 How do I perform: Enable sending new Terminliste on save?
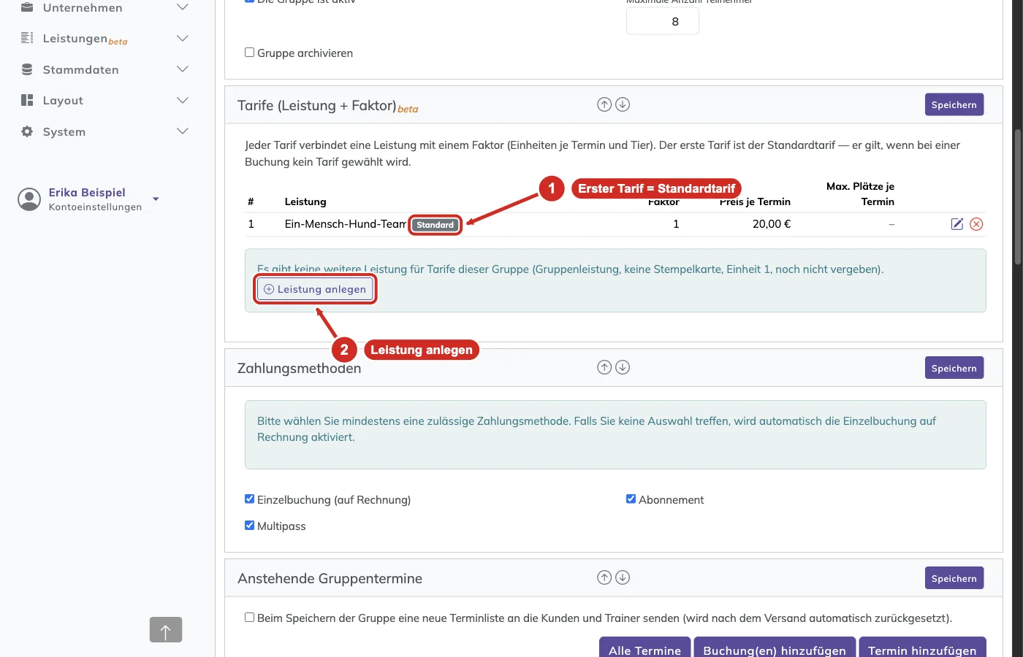(x=250, y=618)
